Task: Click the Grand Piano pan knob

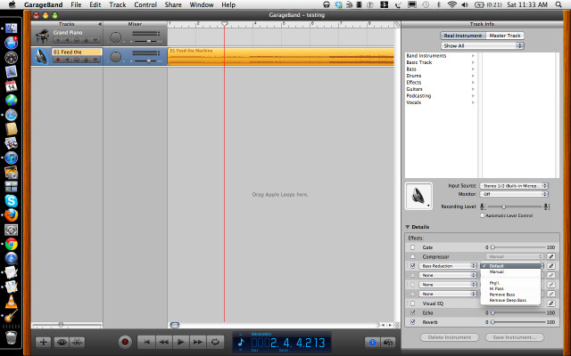Action: pos(115,37)
